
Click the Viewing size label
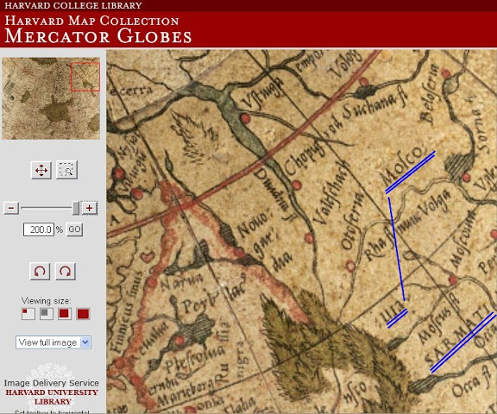click(x=47, y=301)
